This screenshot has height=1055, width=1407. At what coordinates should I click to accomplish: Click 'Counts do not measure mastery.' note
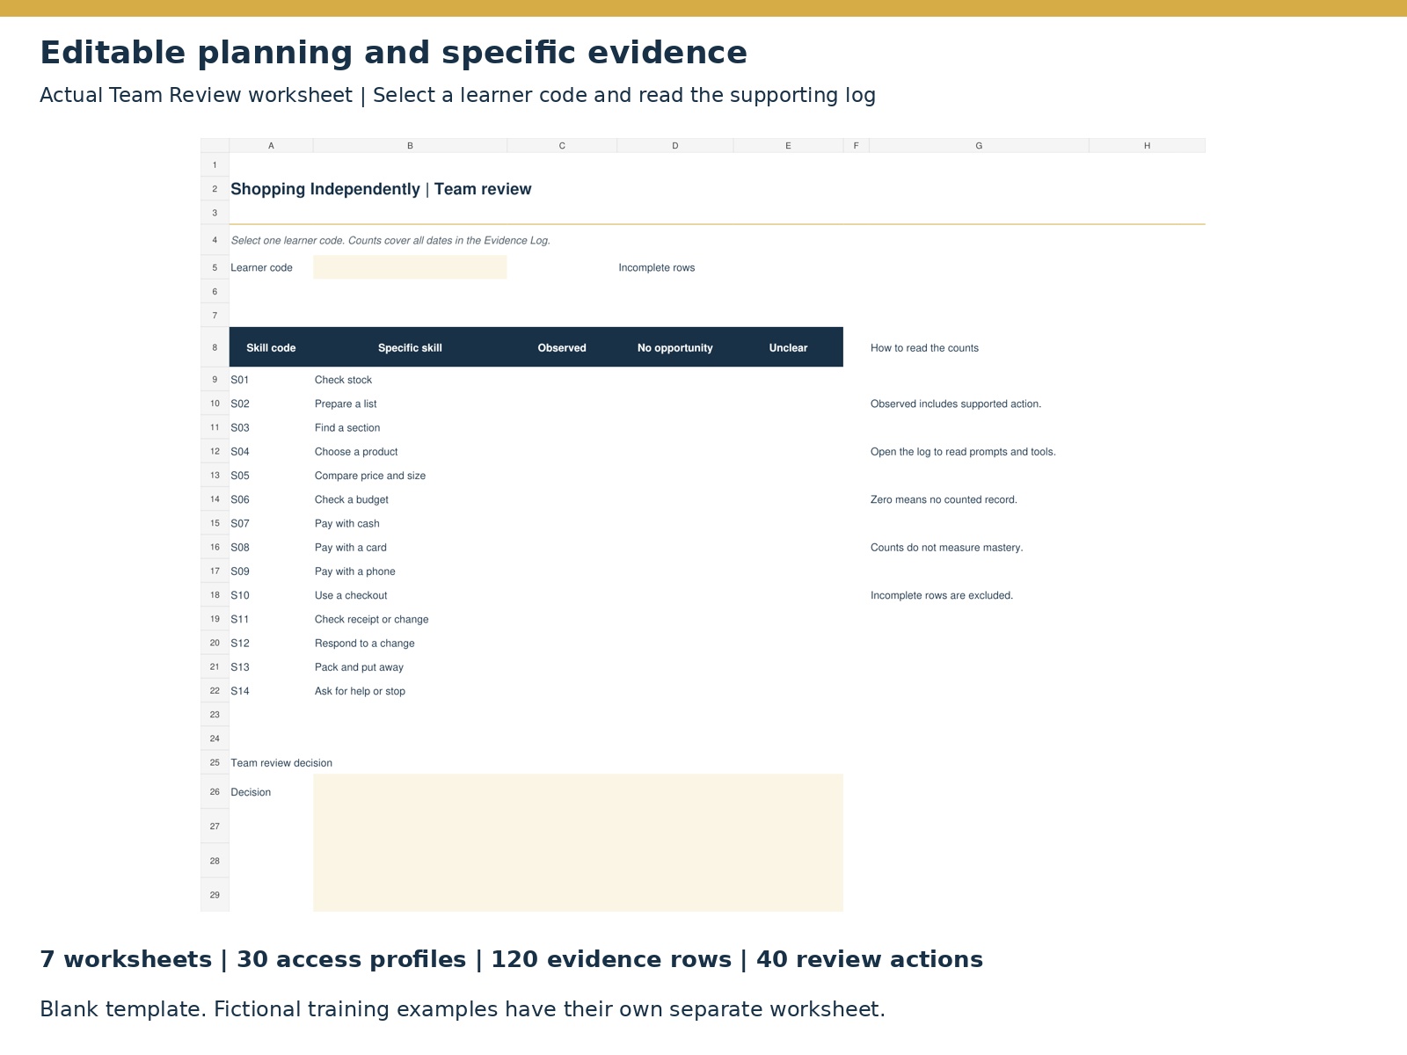(947, 548)
